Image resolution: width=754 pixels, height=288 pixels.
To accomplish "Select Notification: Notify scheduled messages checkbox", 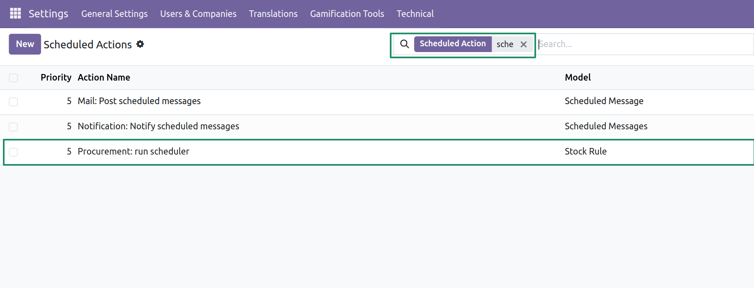I will pyautogui.click(x=13, y=127).
